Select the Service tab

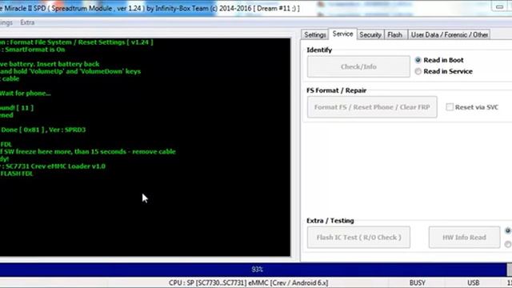pos(342,34)
